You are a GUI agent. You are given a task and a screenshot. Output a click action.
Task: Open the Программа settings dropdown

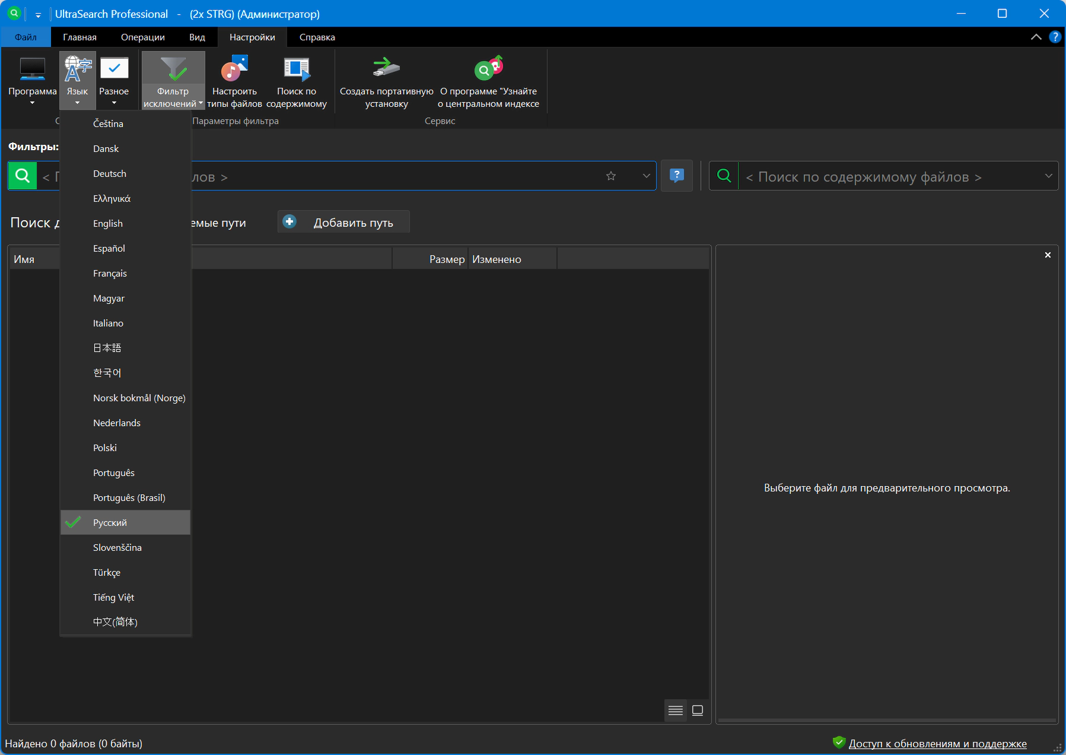tap(32, 80)
